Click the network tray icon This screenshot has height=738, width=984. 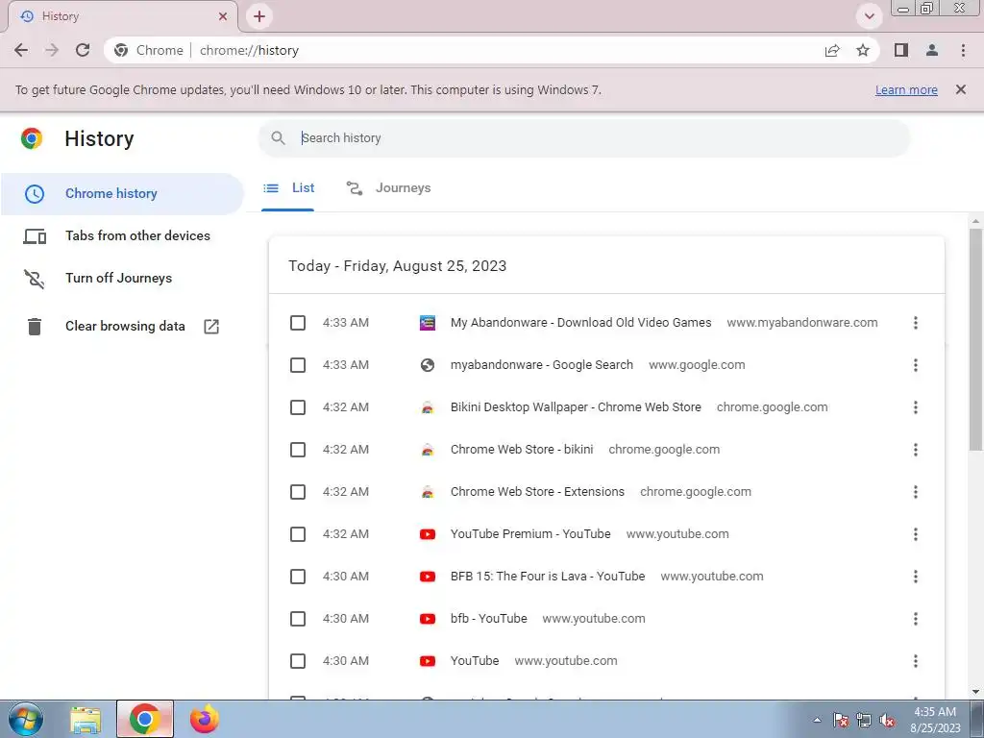click(x=864, y=720)
